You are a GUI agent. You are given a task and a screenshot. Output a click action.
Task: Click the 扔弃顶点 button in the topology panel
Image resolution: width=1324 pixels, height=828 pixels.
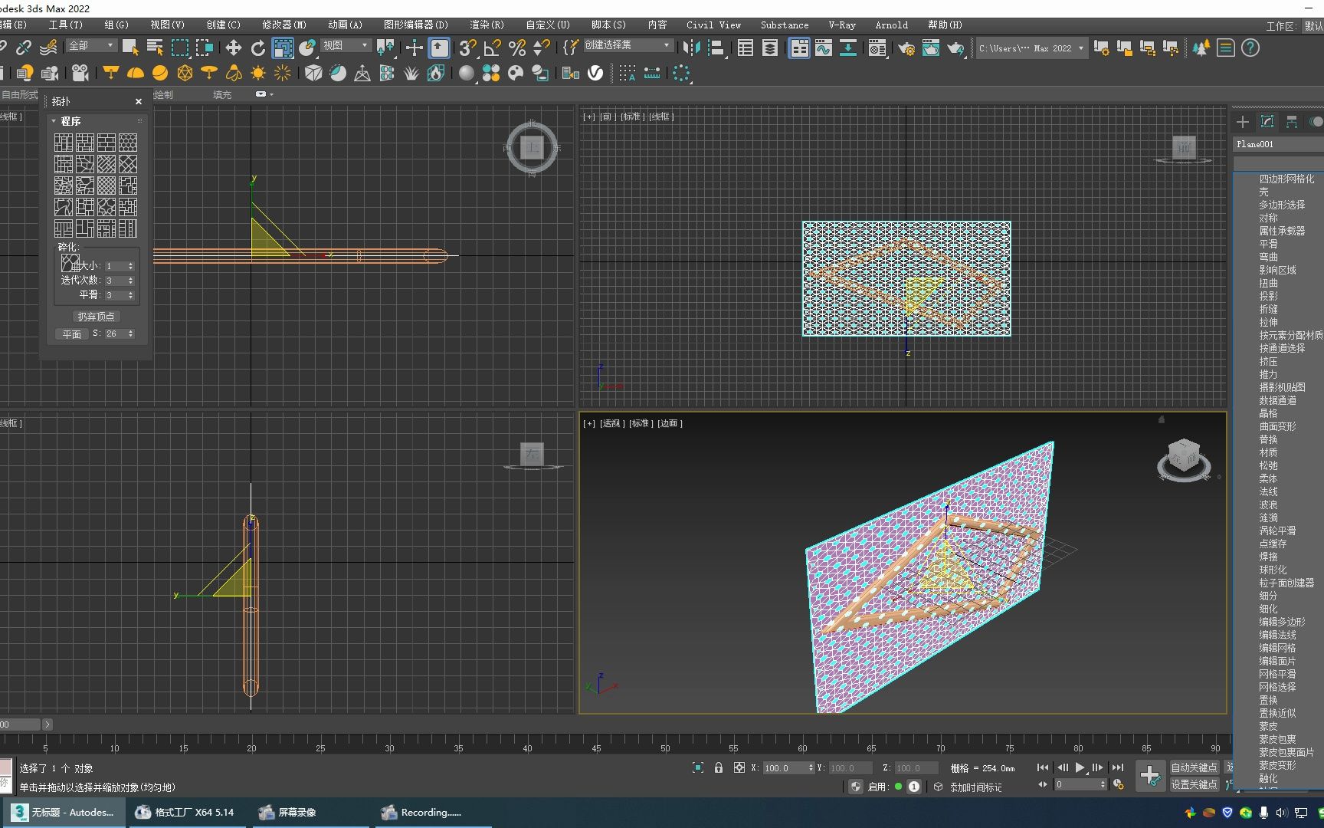point(97,316)
